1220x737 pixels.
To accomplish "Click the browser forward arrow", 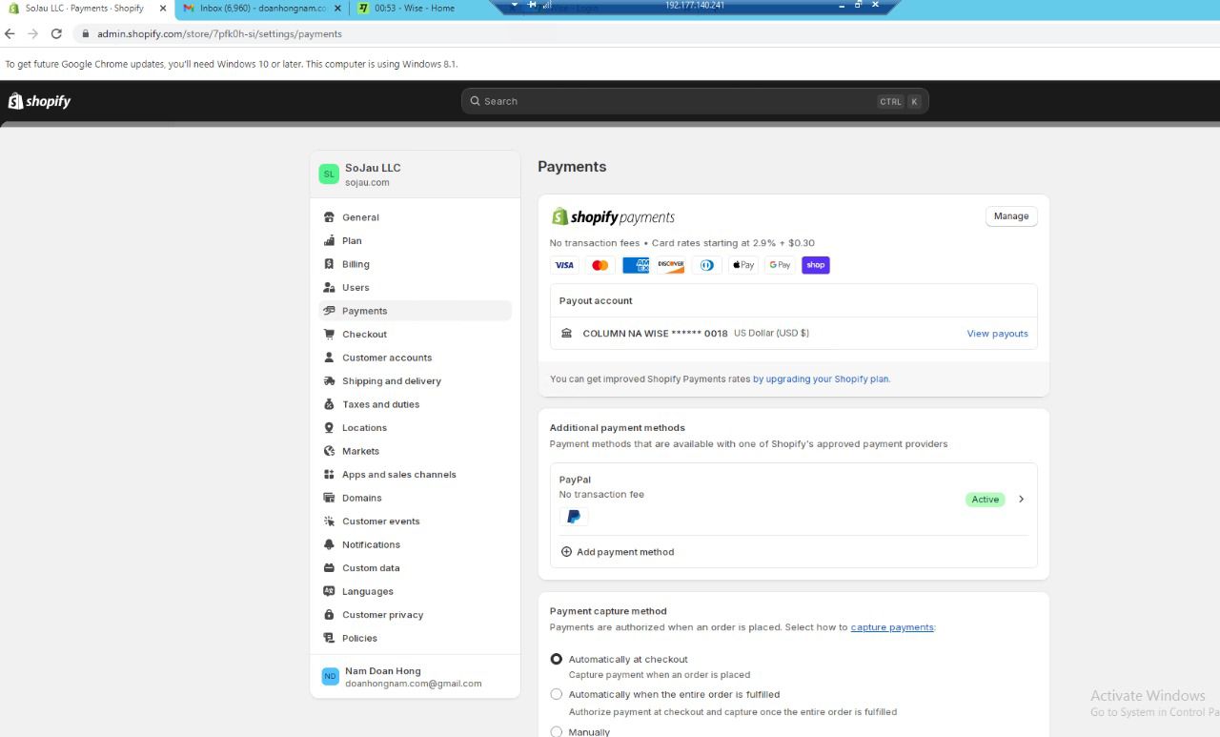I will click(33, 33).
